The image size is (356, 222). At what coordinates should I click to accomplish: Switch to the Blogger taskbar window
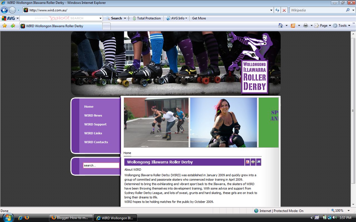click(71, 218)
